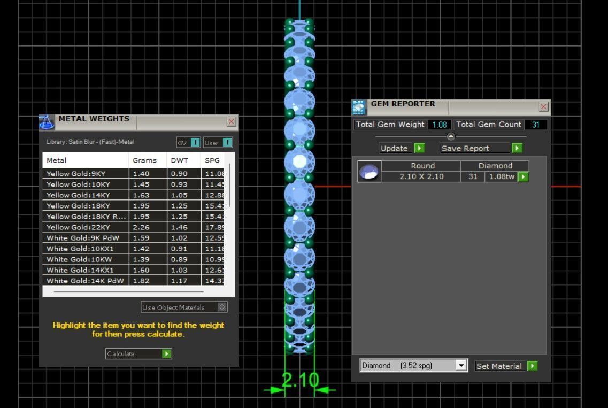Select the White Gold:10KW row

[133, 259]
